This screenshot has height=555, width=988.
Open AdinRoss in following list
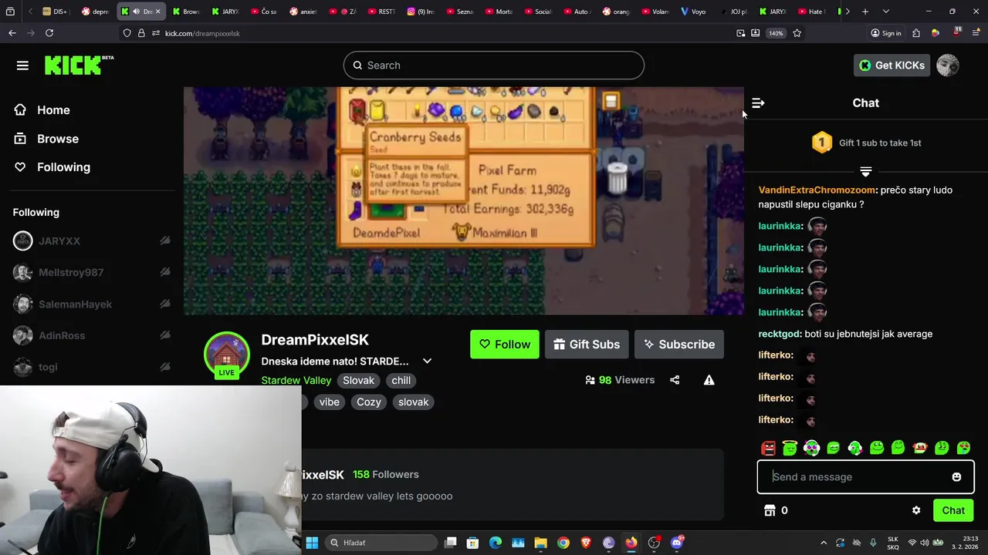(62, 335)
